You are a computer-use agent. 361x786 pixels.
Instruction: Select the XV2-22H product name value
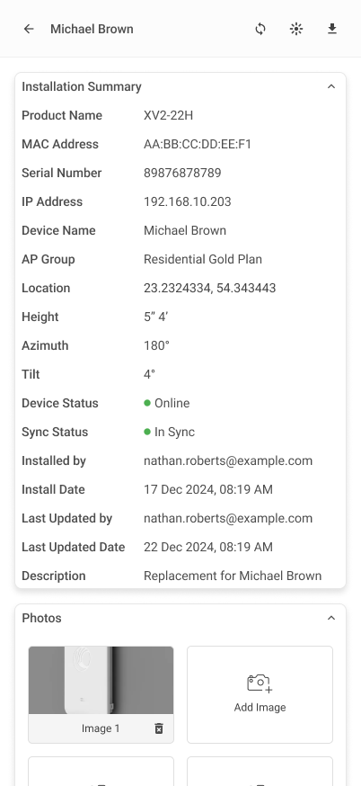[168, 115]
